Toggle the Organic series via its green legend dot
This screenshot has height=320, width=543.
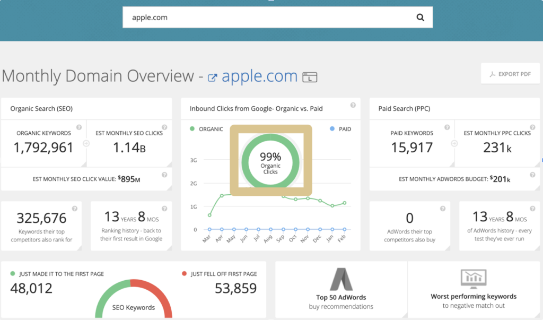click(x=192, y=129)
